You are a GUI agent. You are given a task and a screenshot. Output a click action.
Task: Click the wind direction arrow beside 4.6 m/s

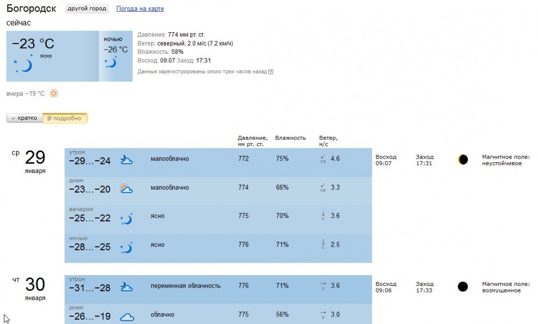[323, 159]
